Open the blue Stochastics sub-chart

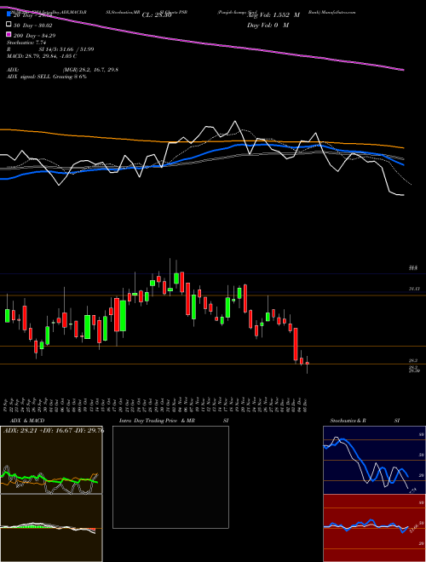click(374, 460)
